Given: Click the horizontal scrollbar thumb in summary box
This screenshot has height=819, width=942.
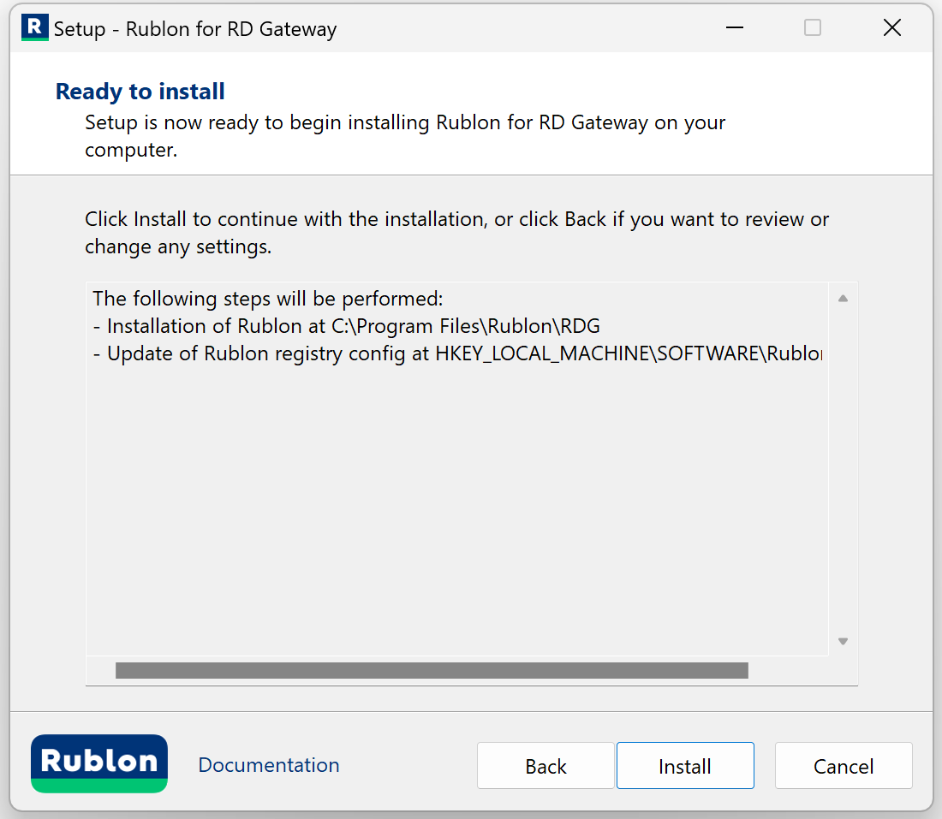Looking at the screenshot, I should (432, 670).
